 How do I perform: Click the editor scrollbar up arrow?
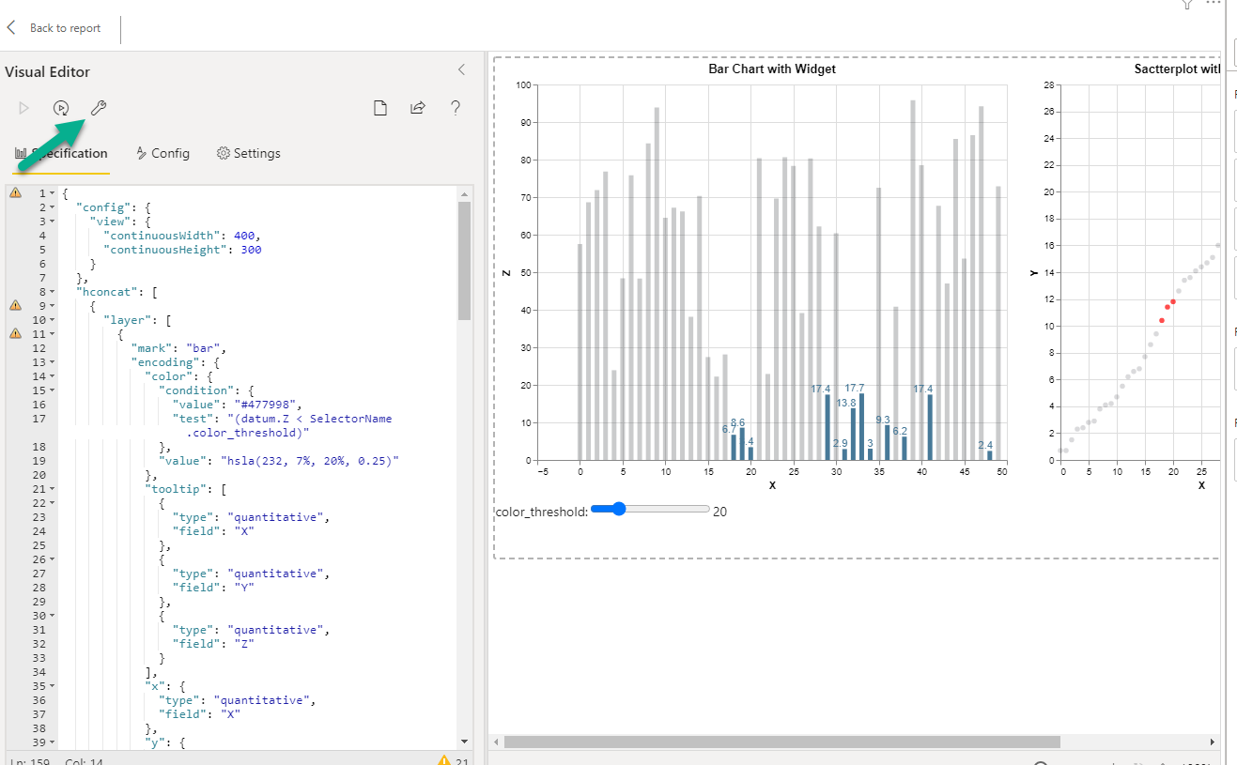[x=464, y=194]
